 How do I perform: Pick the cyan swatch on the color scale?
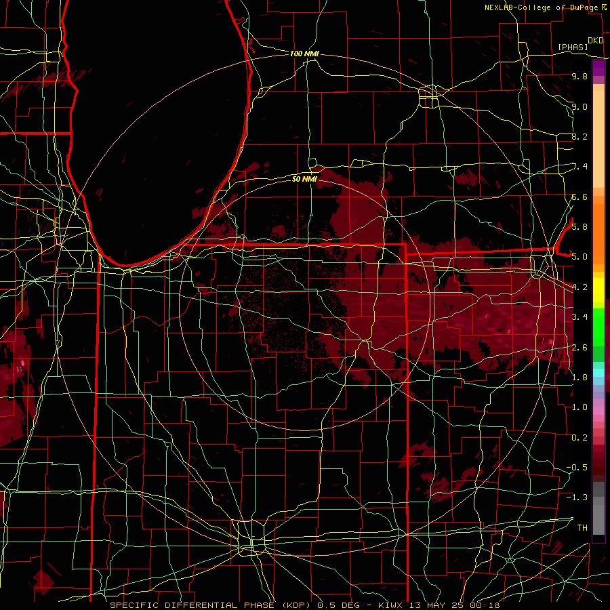tap(598, 373)
